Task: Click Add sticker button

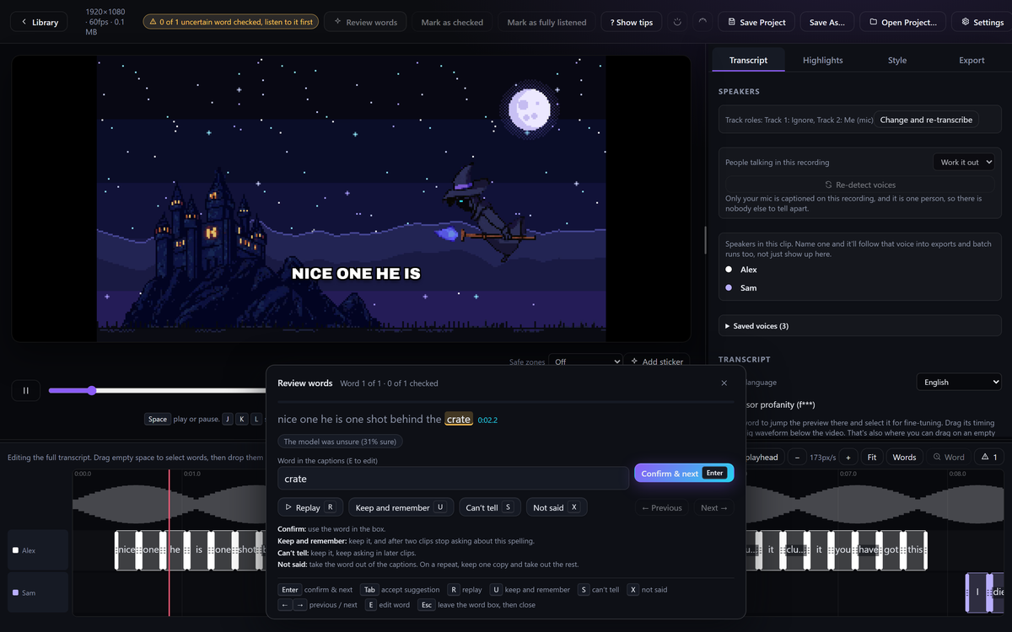Action: [657, 362]
